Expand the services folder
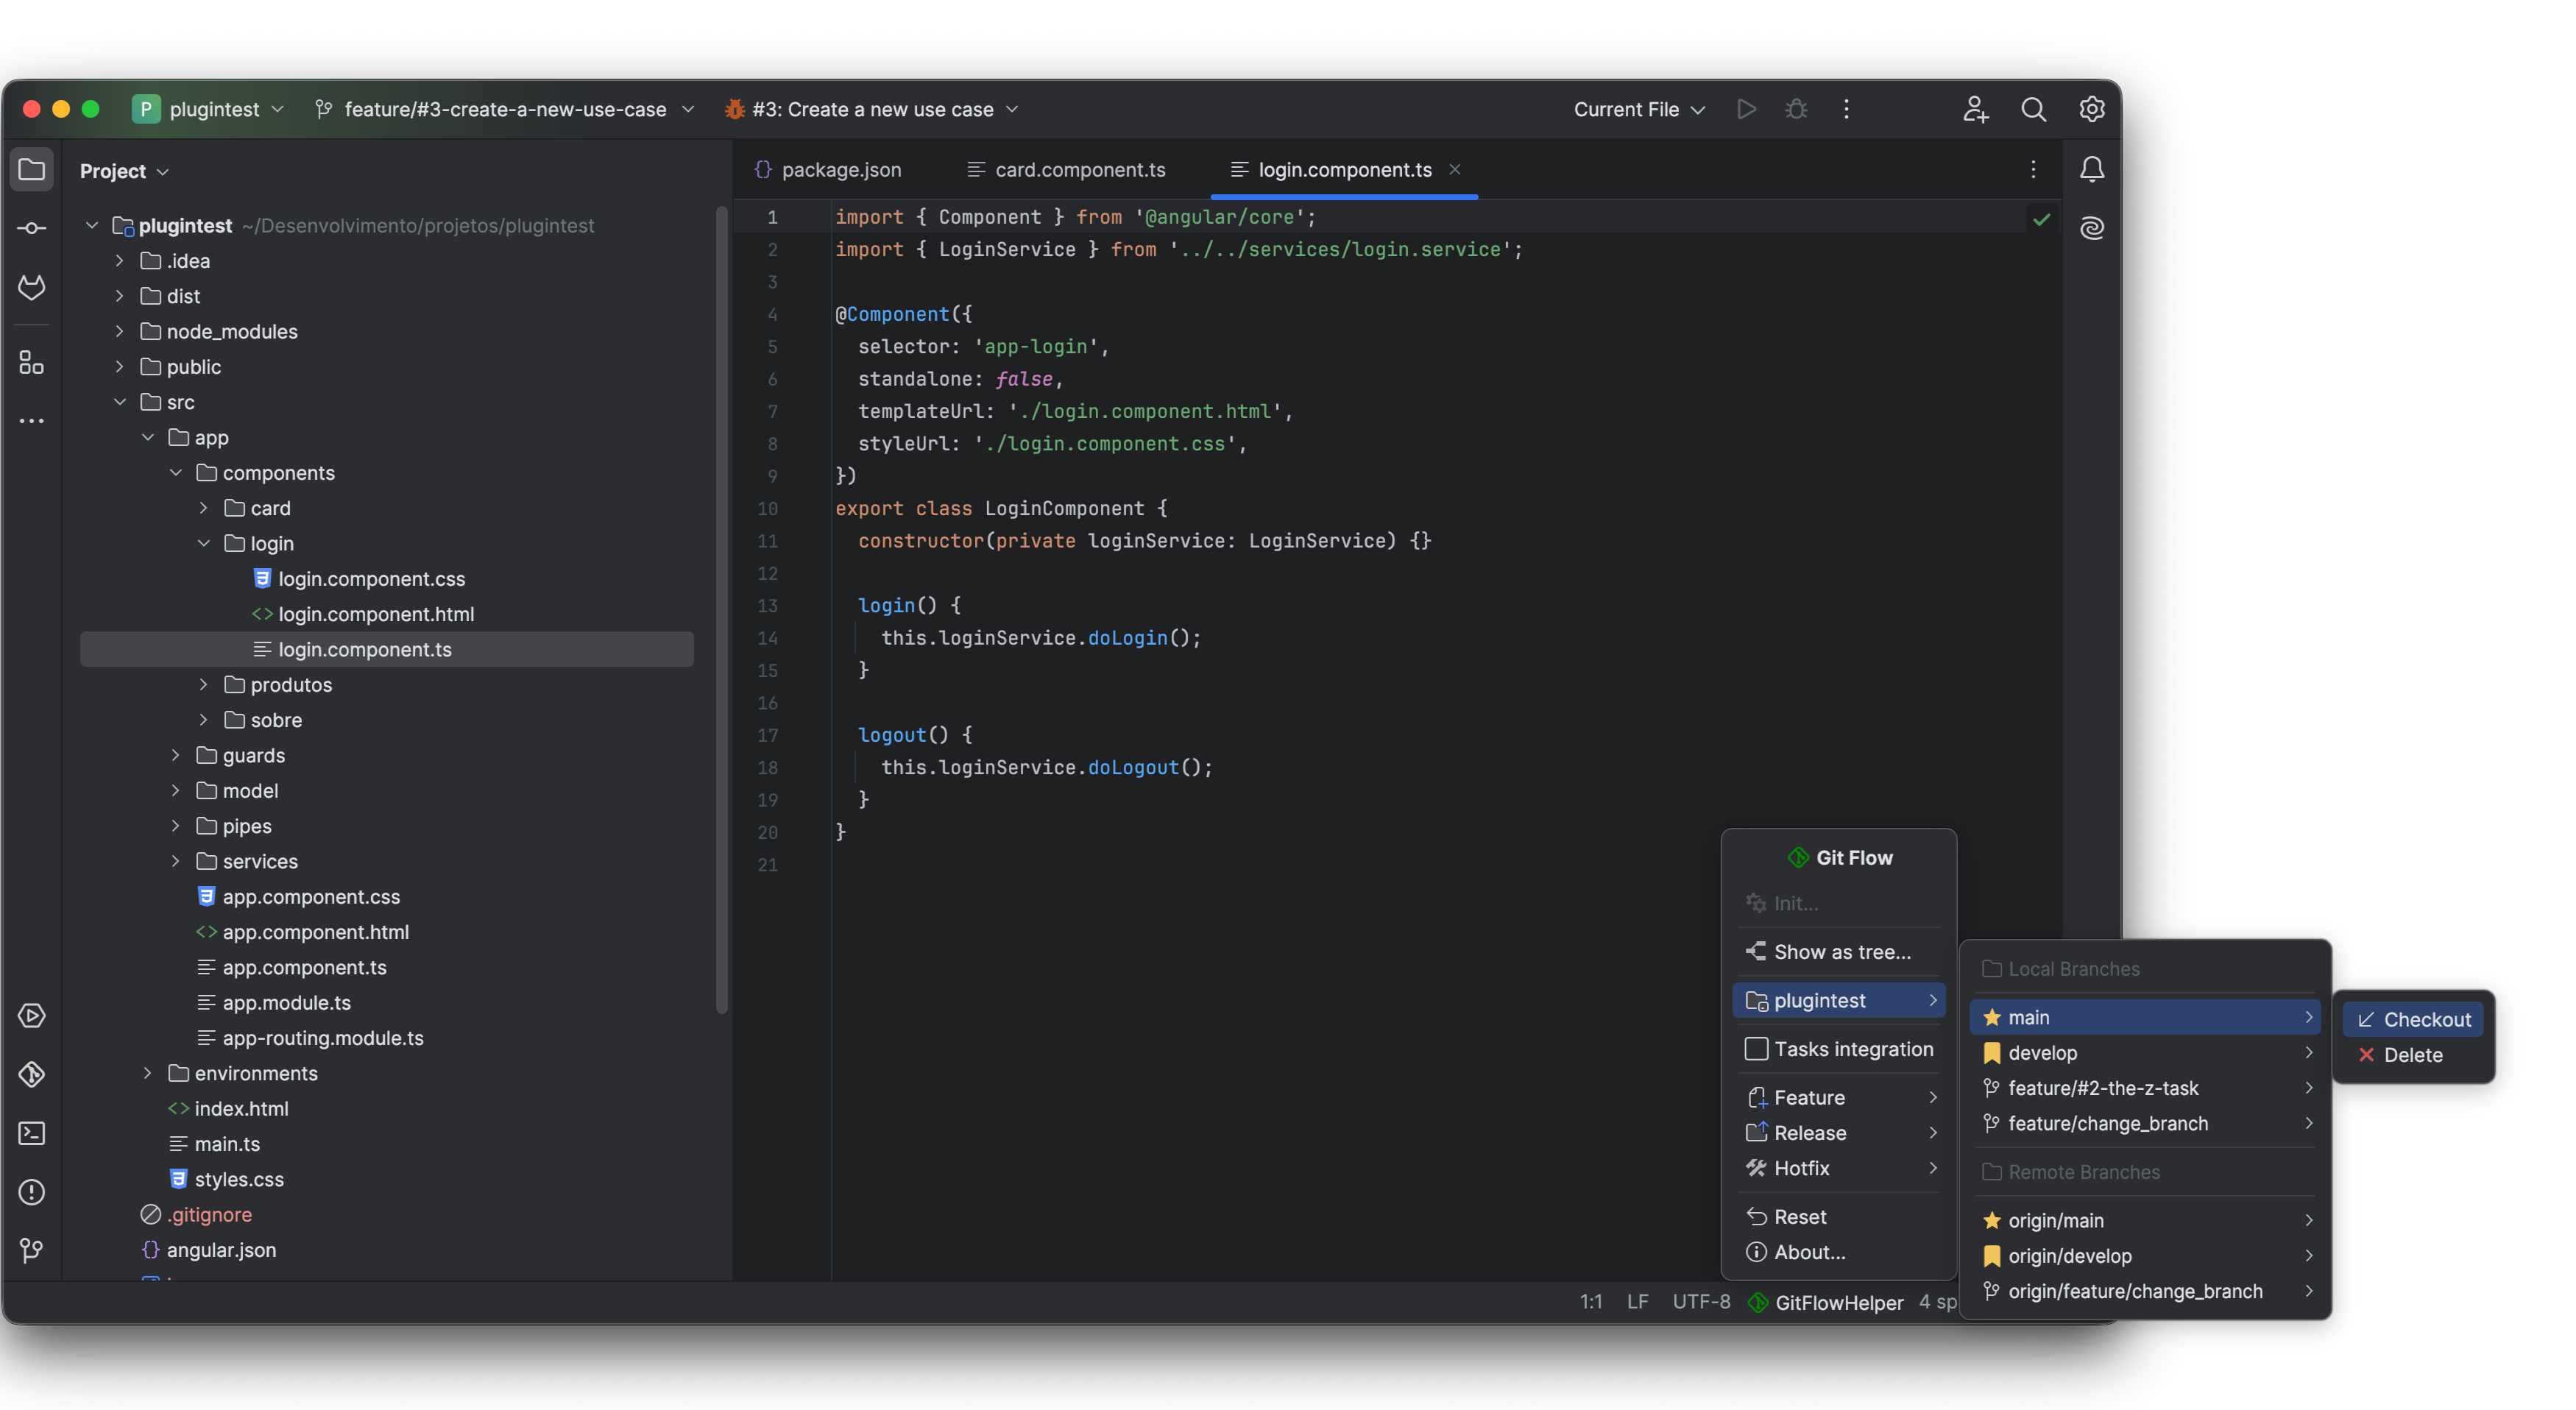 coord(175,861)
